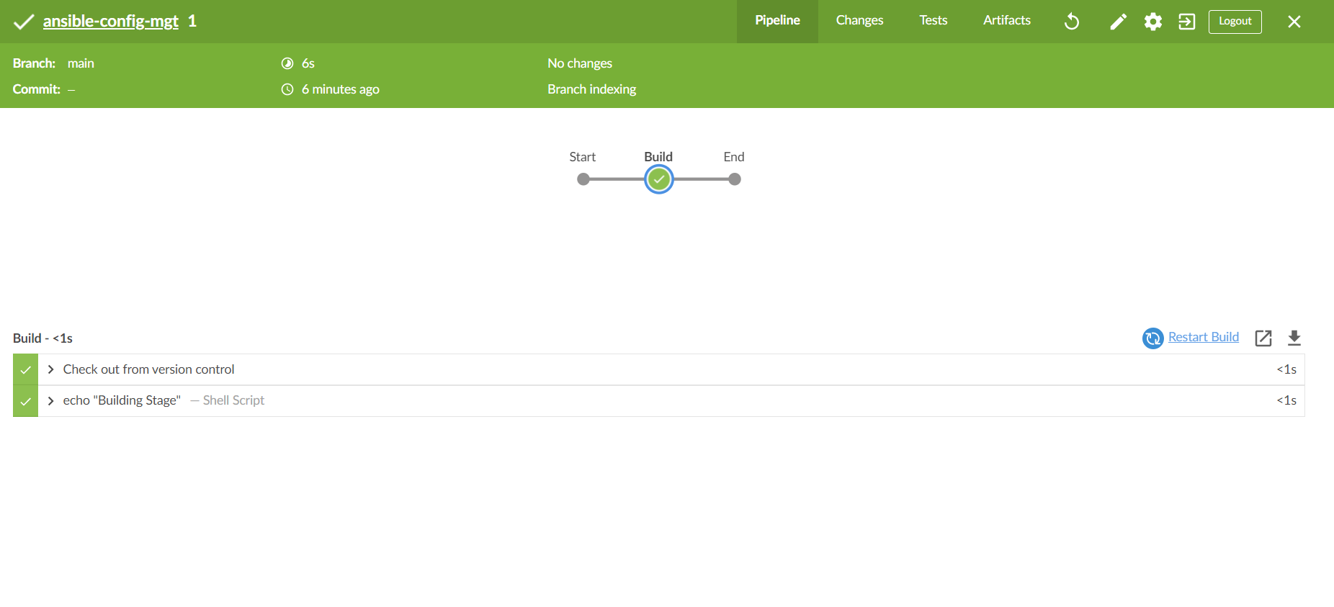Open pipeline settings gear icon
The image size is (1334, 607).
1153,22
